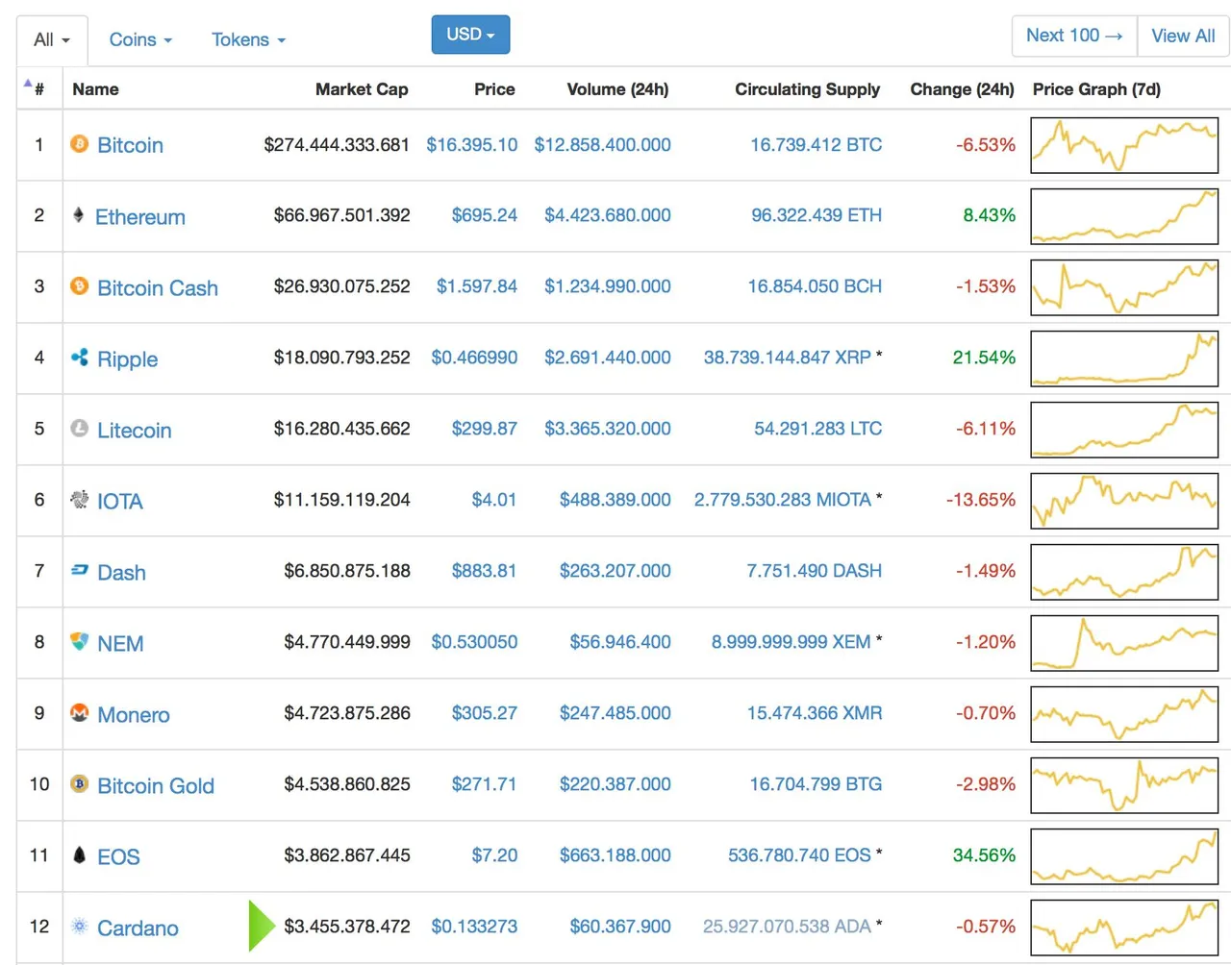Screen dimensions: 1231x965
Task: Click the NEM shield logo icon
Action: pos(80,641)
